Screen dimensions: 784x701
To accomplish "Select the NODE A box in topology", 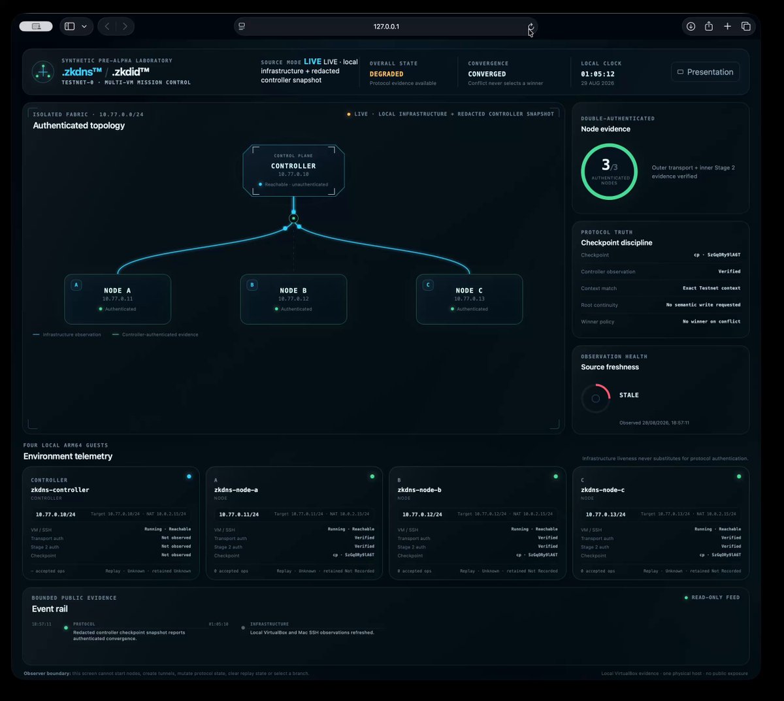I will click(x=118, y=299).
